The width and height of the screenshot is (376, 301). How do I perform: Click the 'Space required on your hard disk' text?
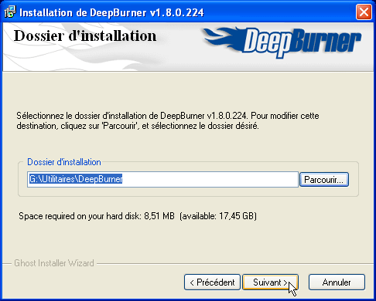tap(138, 216)
